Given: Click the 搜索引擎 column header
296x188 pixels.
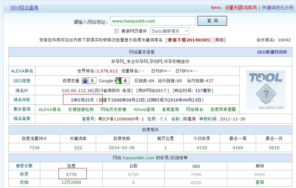Looking at the screenshot, I should (24, 166).
